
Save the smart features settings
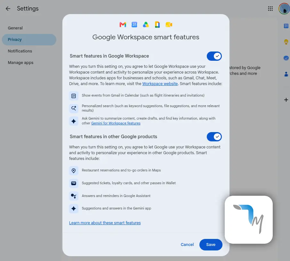pyautogui.click(x=211, y=245)
